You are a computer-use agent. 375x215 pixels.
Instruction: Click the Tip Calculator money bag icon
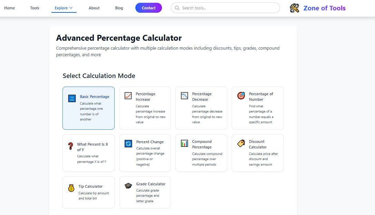(71, 188)
